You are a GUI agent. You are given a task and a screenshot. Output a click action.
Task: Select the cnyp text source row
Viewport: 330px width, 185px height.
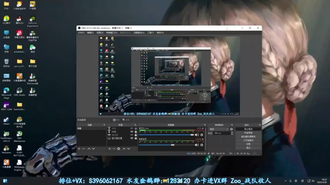[122, 132]
